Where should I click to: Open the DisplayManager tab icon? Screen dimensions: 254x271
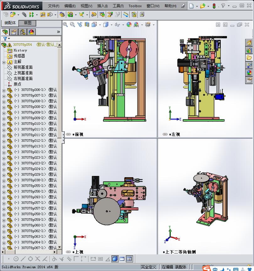point(31,32)
